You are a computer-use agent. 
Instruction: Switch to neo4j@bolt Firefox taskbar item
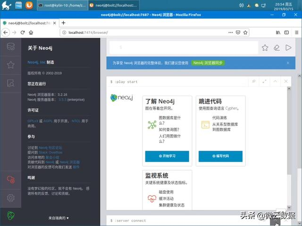(x=114, y=5)
